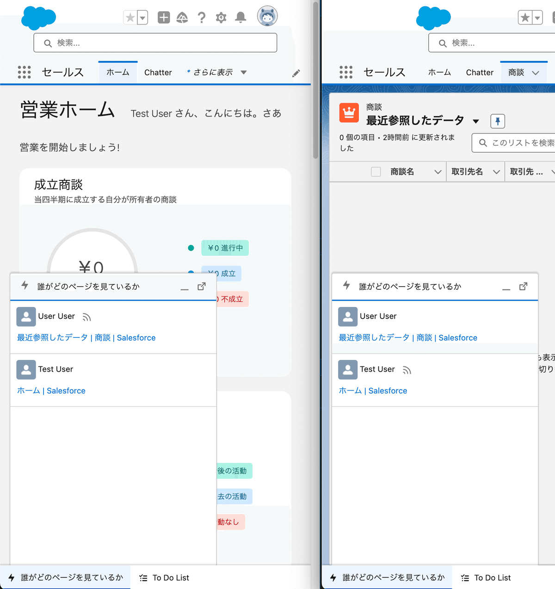
Task: Click the signal icon beside Test User
Action: click(407, 370)
